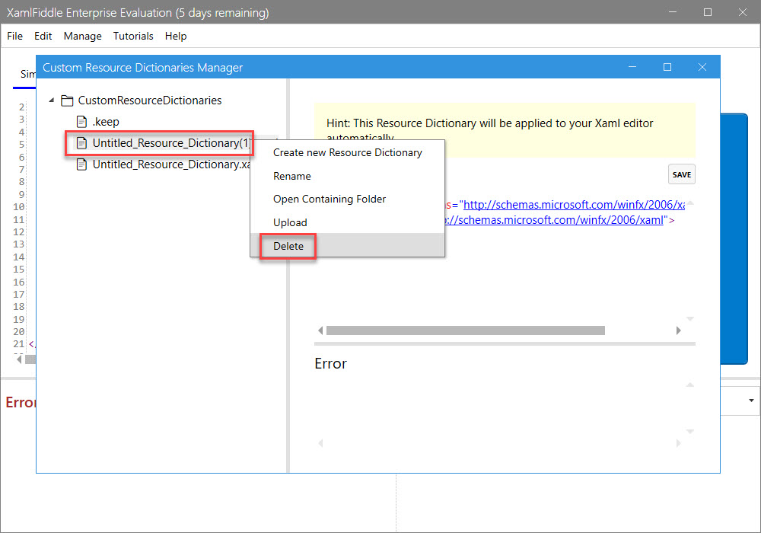
Task: Click the Untitled_Resource_Dictionary.xaml file icon
Action: coord(82,164)
